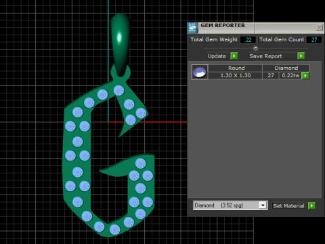Click the Diamond [3.52 spg] combo box field

point(230,205)
